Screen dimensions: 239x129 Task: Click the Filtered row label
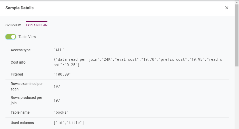point(17,74)
